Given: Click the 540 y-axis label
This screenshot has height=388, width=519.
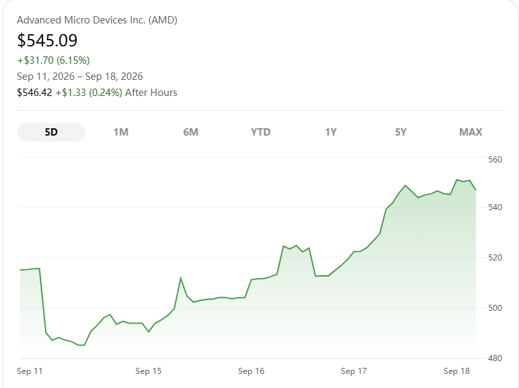Looking at the screenshot, I should tap(495, 207).
